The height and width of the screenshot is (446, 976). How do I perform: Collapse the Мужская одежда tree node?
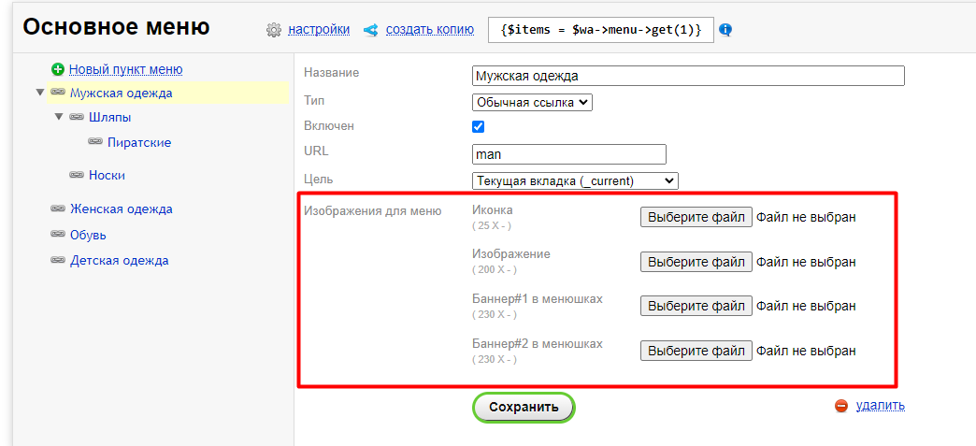point(40,93)
